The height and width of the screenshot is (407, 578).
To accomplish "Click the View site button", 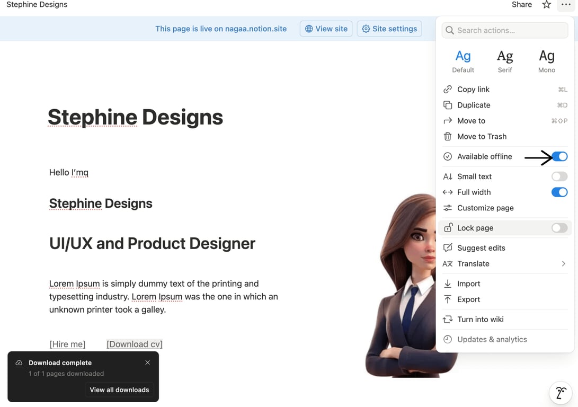I will 326,29.
